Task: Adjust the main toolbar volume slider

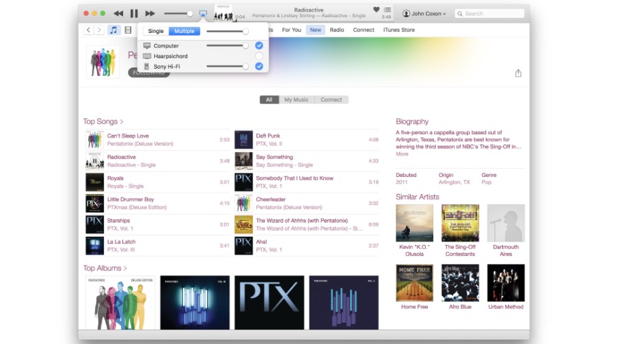Action: 178,14
